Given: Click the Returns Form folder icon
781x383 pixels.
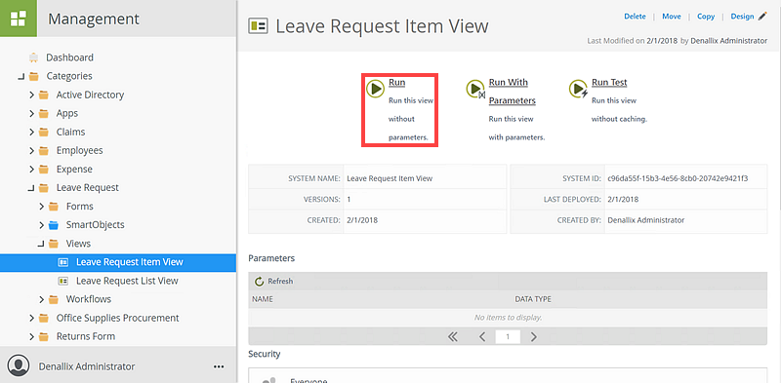Looking at the screenshot, I should 44,336.
